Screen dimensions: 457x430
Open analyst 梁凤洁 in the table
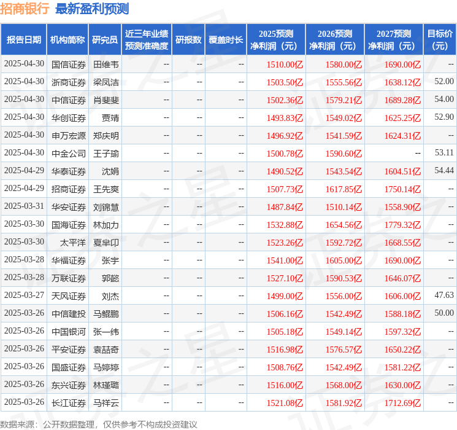(x=106, y=82)
